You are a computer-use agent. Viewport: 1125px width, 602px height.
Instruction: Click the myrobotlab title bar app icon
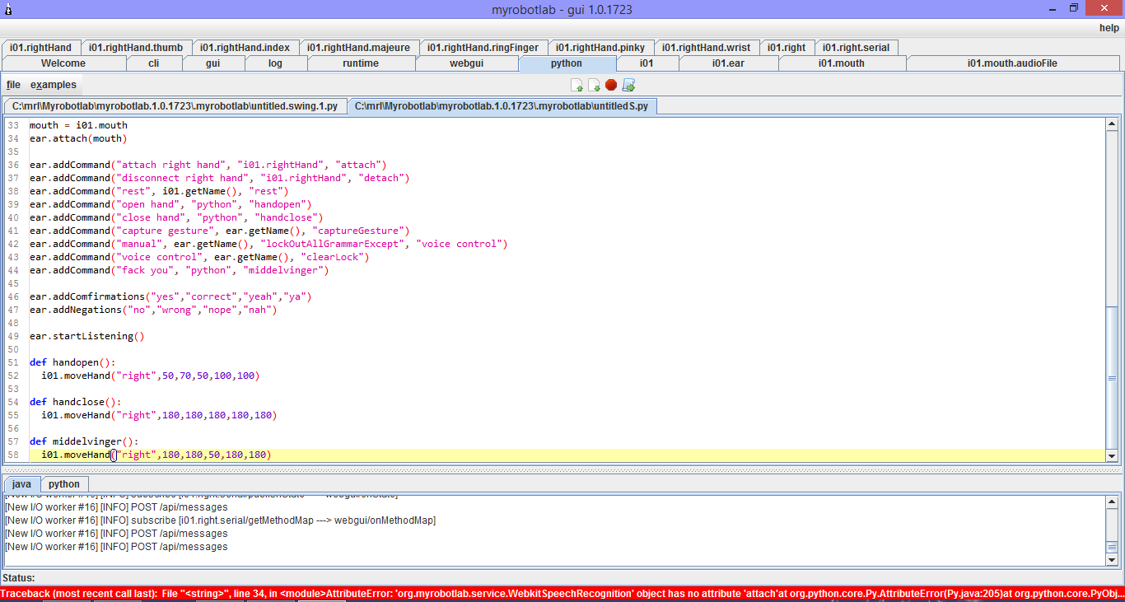(x=8, y=9)
